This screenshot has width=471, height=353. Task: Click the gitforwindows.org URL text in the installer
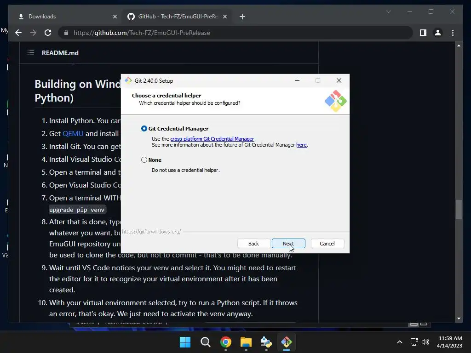coord(151,232)
